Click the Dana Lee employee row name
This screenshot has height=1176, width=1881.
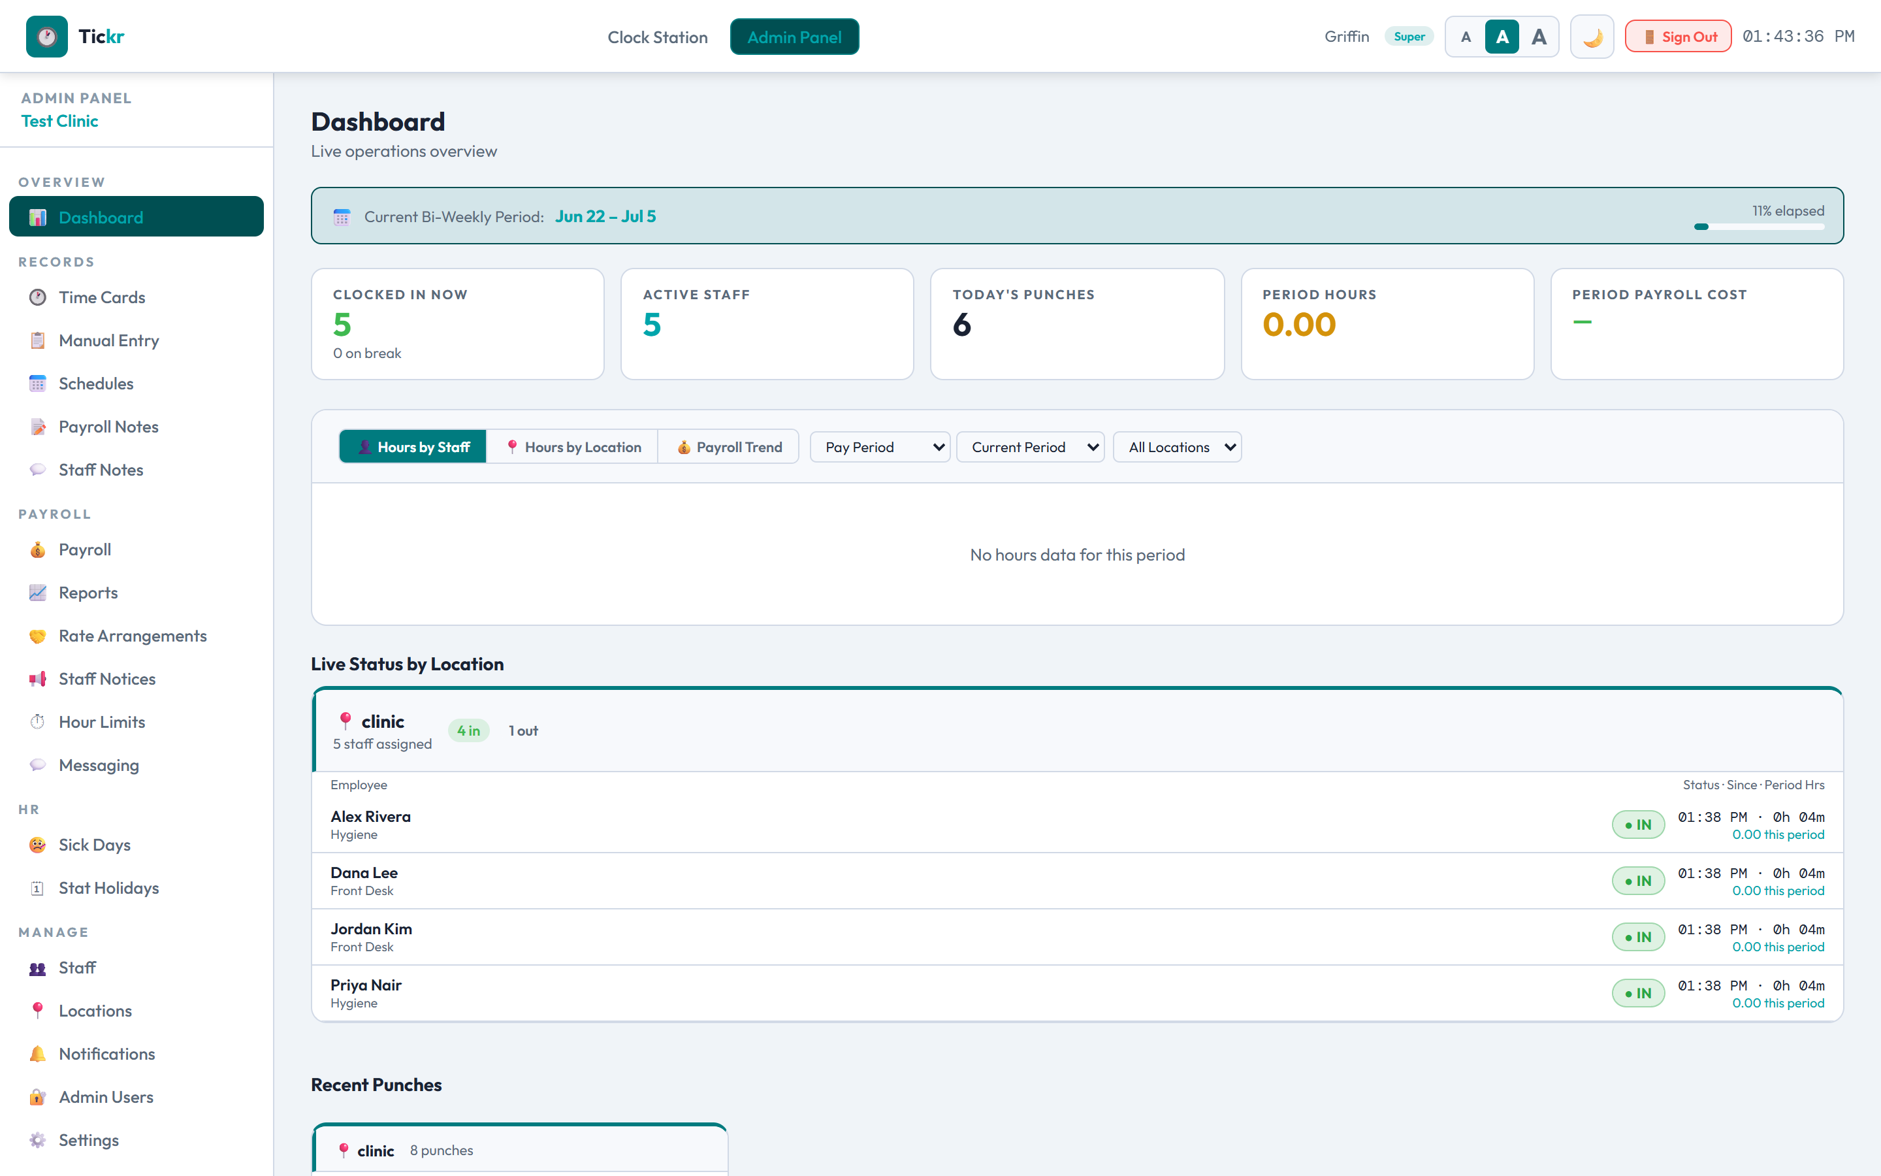pyautogui.click(x=364, y=873)
